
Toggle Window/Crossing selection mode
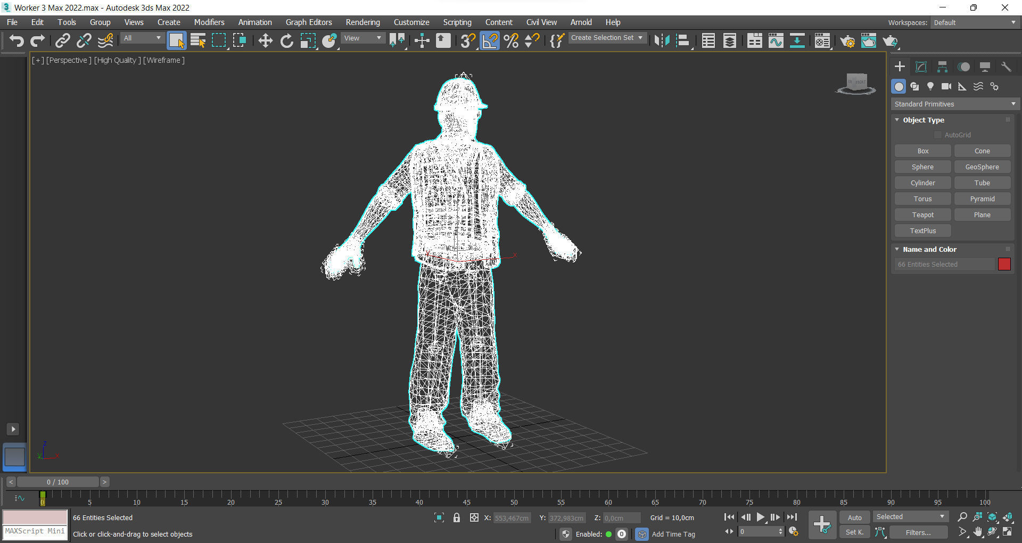[240, 41]
